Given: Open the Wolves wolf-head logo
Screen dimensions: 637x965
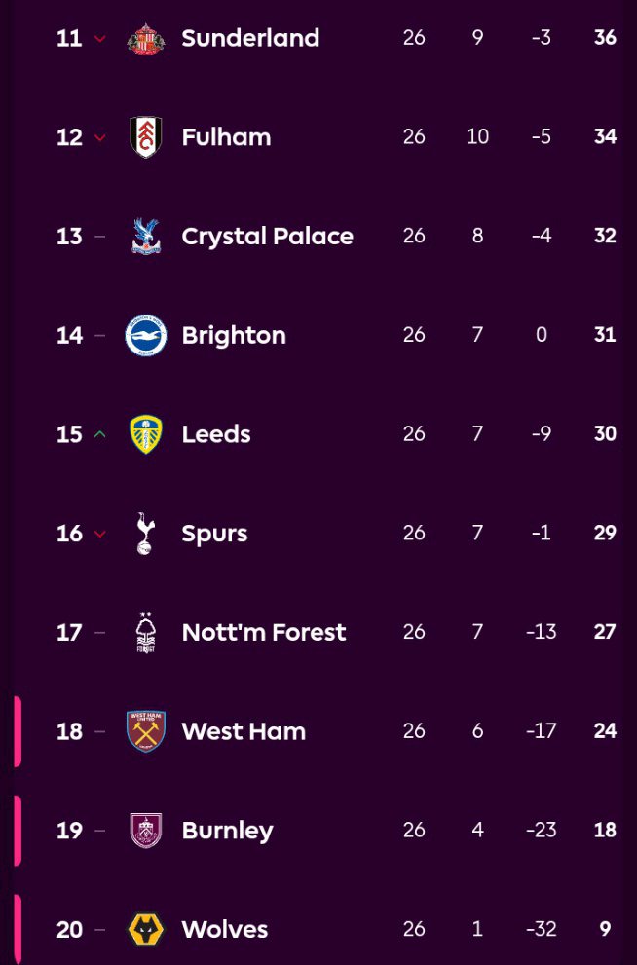Looking at the screenshot, I should click(146, 930).
